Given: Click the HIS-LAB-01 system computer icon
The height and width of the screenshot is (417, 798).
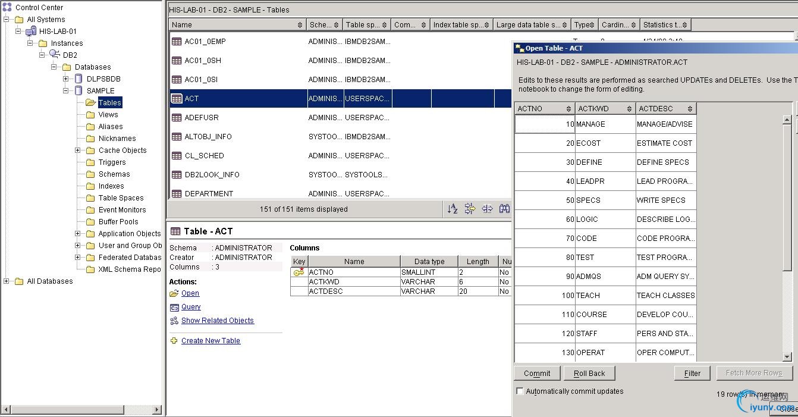Looking at the screenshot, I should click(31, 31).
